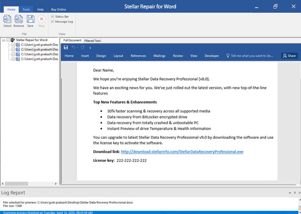Click Buy Online in the menu bar

click(x=59, y=9)
